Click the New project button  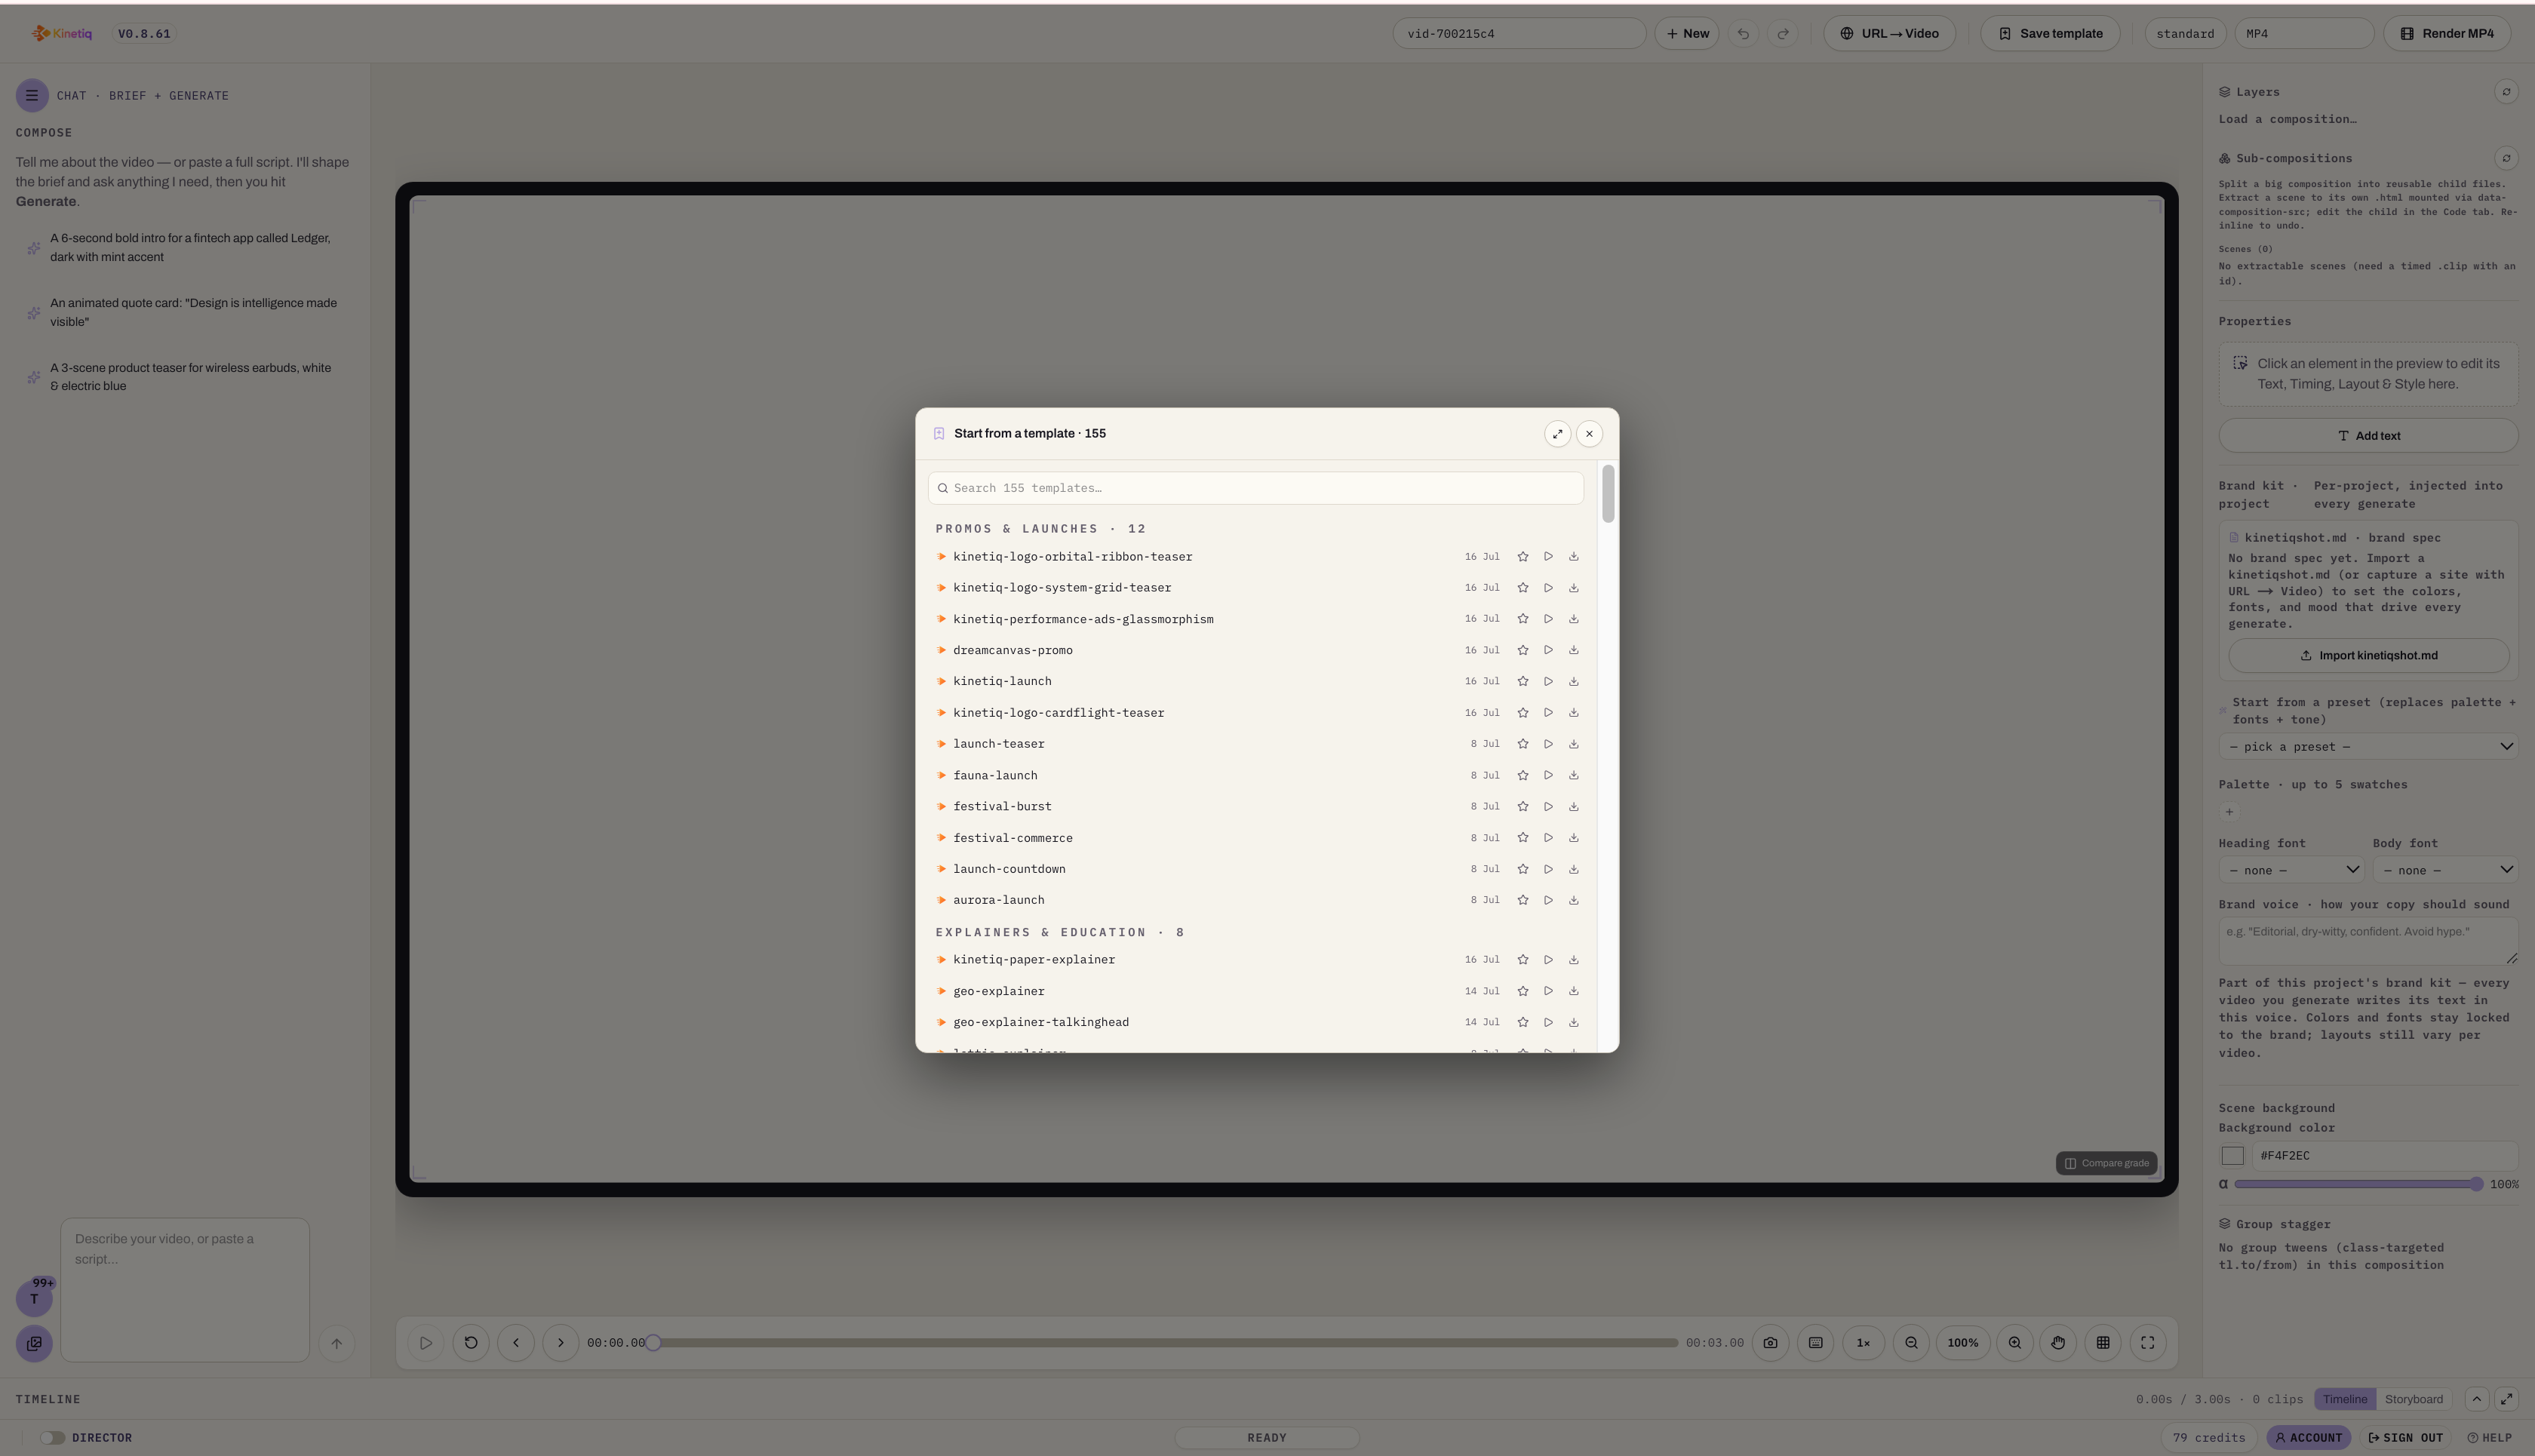click(1687, 33)
